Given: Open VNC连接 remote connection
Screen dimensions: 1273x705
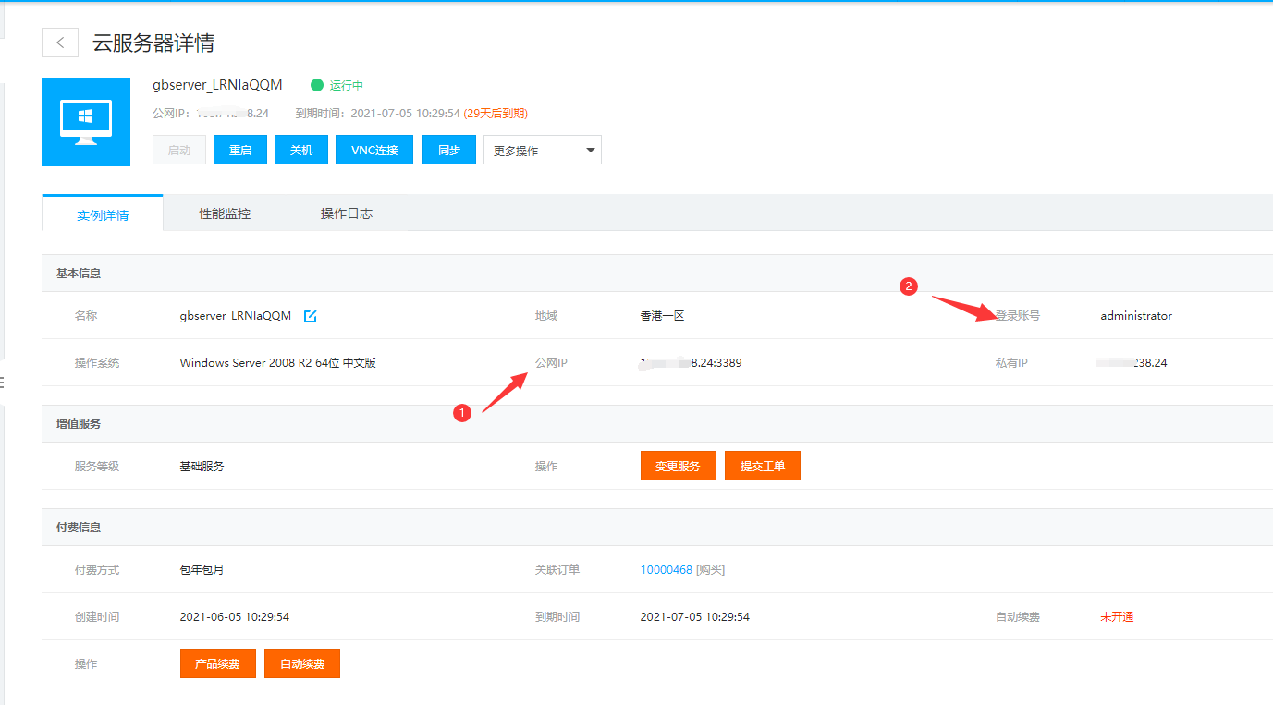Looking at the screenshot, I should tap(374, 150).
